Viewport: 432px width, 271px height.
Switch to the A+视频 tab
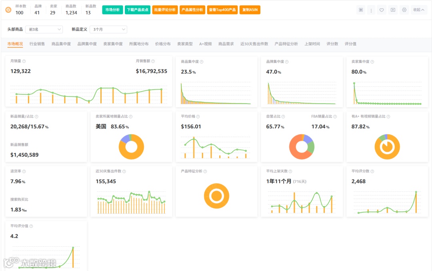click(206, 44)
